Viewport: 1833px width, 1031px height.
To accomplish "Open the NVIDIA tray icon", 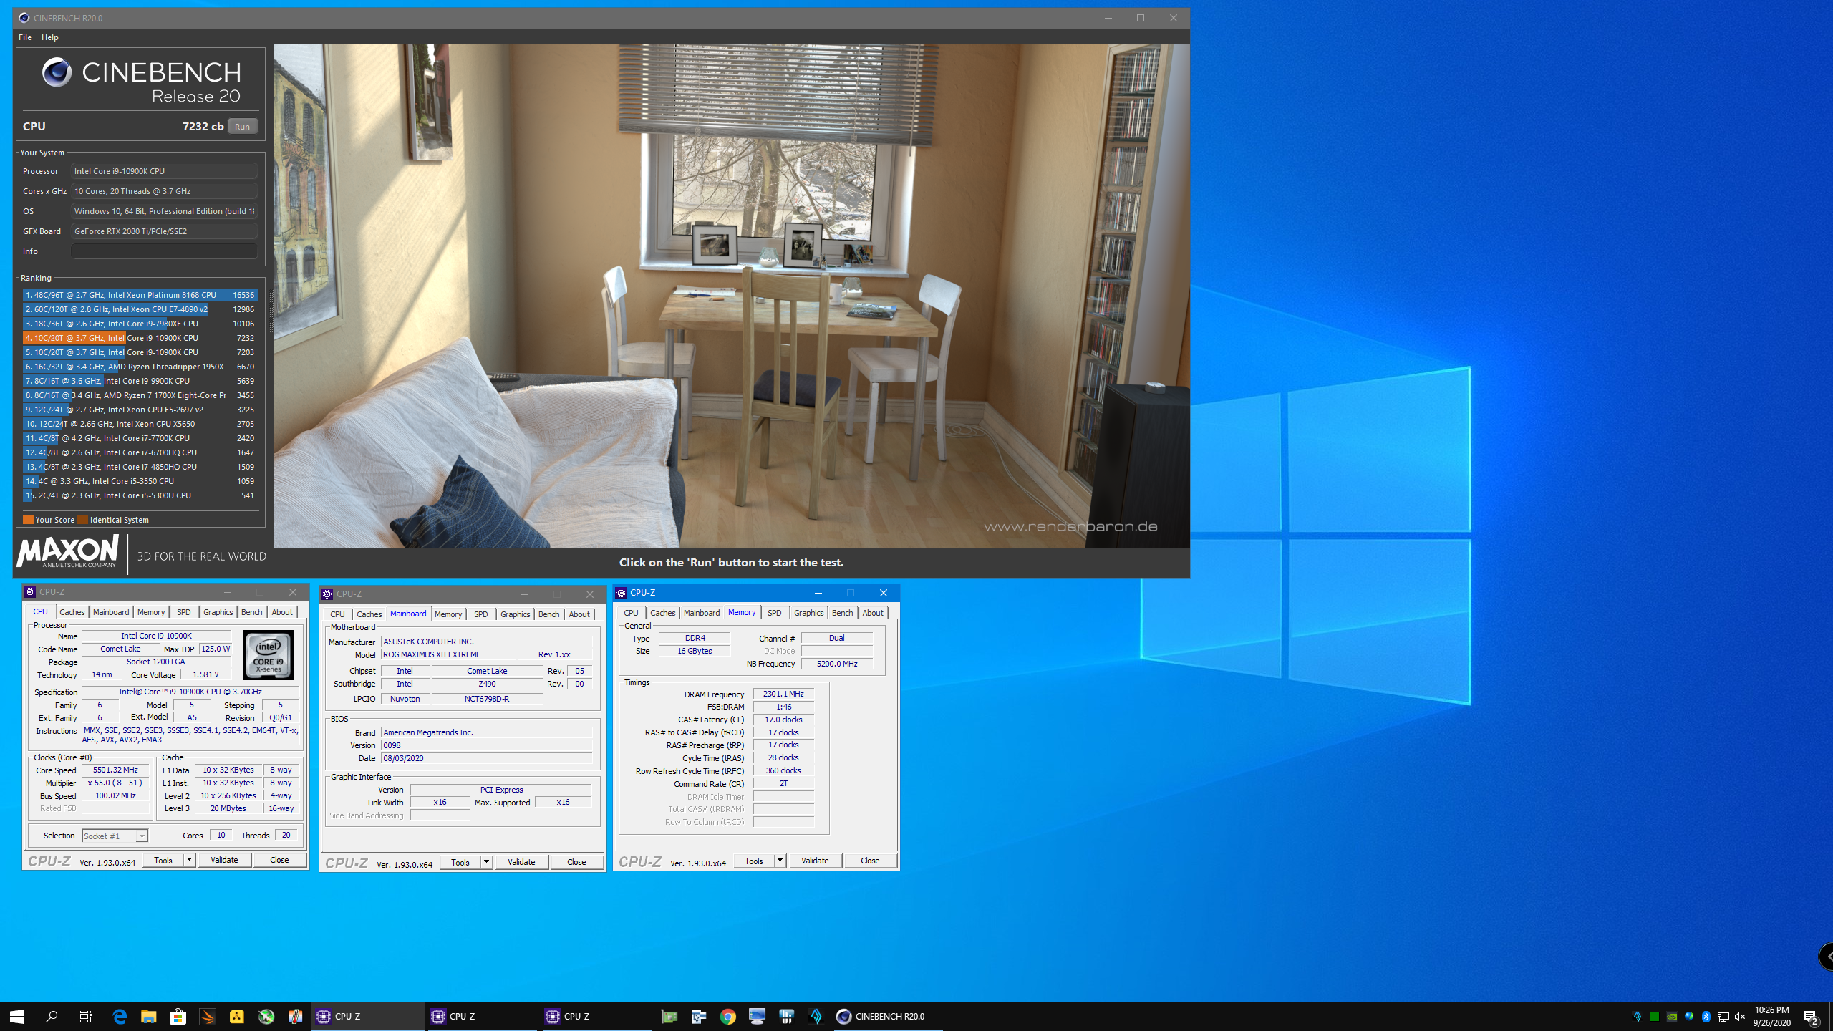I will [1671, 1017].
